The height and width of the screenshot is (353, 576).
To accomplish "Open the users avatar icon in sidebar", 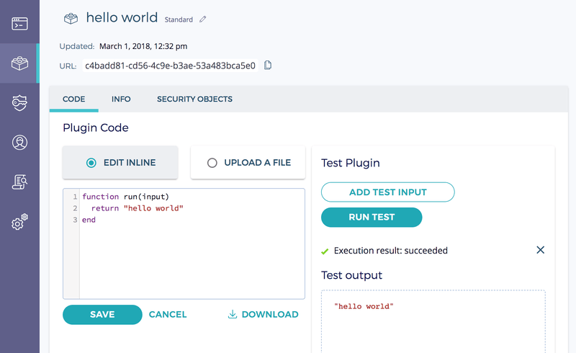I will [19, 143].
